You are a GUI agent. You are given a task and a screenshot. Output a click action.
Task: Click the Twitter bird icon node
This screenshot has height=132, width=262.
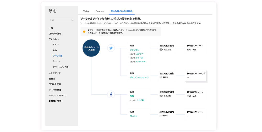click(x=111, y=48)
